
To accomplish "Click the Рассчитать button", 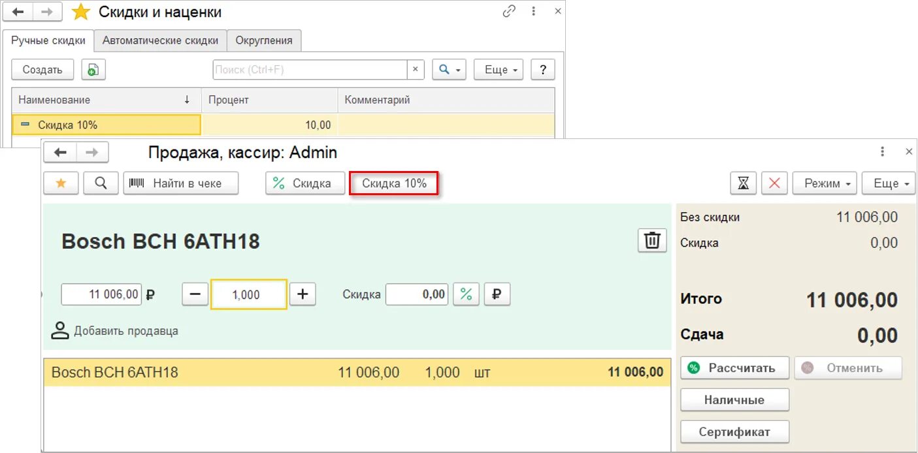I will point(734,368).
